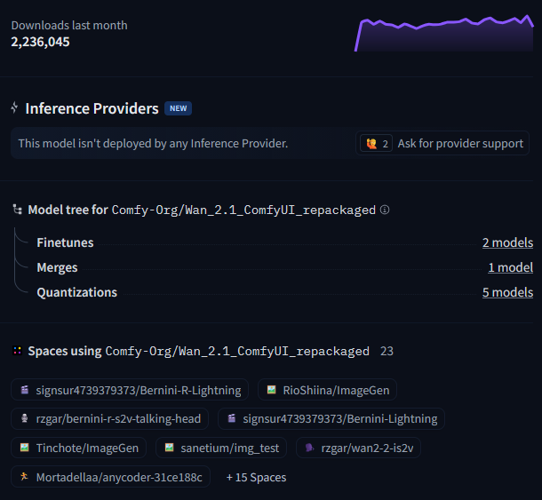The image size is (542, 500).
Task: Expand the + 15 Spaces list
Action: point(256,477)
